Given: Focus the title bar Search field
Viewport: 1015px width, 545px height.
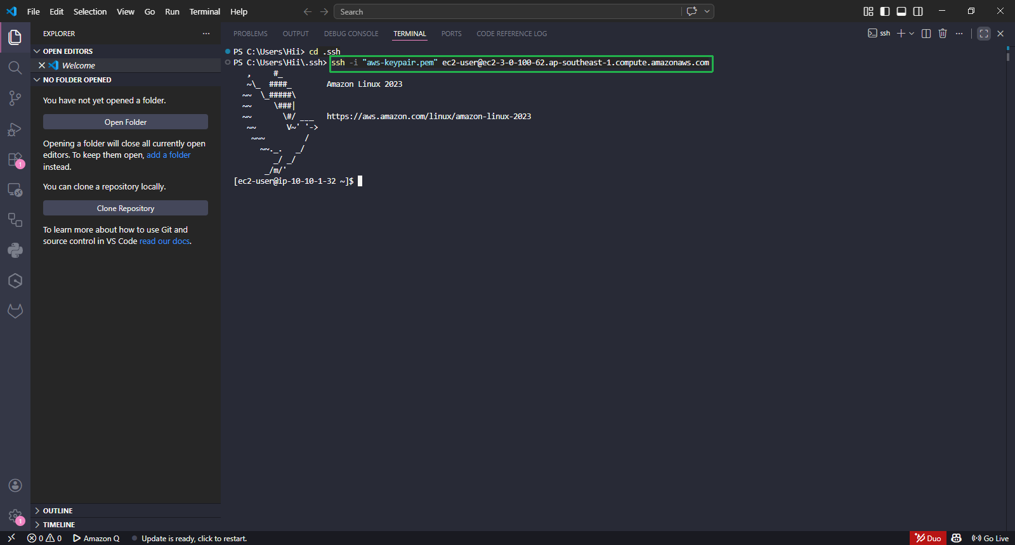Looking at the screenshot, I should pos(507,11).
